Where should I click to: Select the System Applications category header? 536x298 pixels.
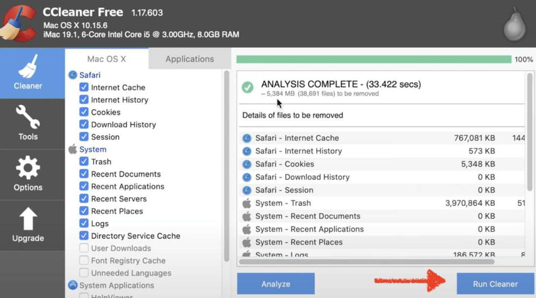click(x=116, y=285)
